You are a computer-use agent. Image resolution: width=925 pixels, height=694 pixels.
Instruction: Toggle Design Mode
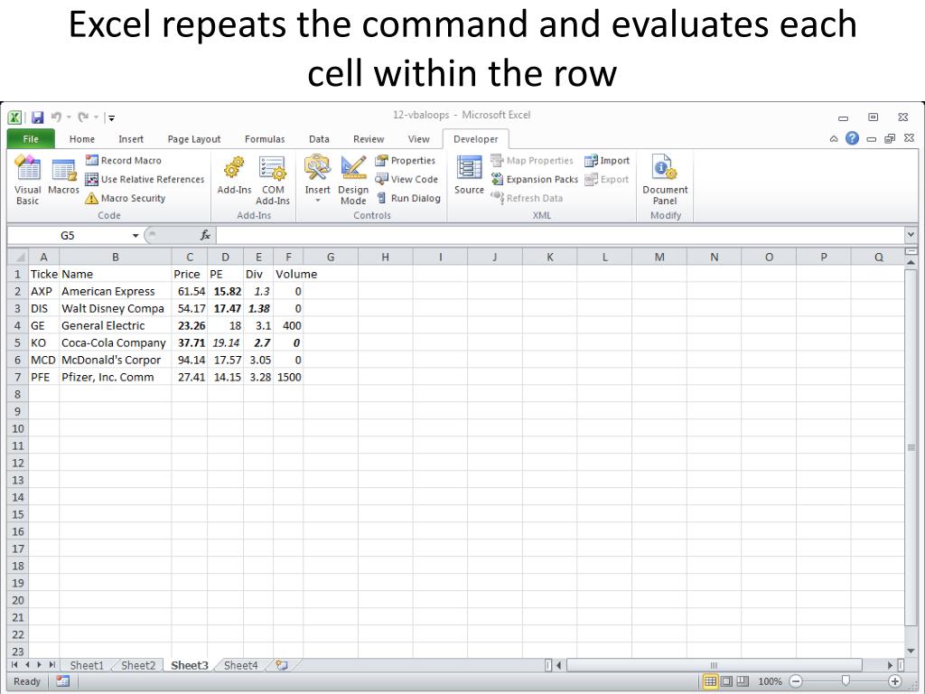tap(353, 180)
